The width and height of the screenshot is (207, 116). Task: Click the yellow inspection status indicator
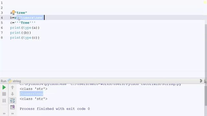[x=205, y=2]
